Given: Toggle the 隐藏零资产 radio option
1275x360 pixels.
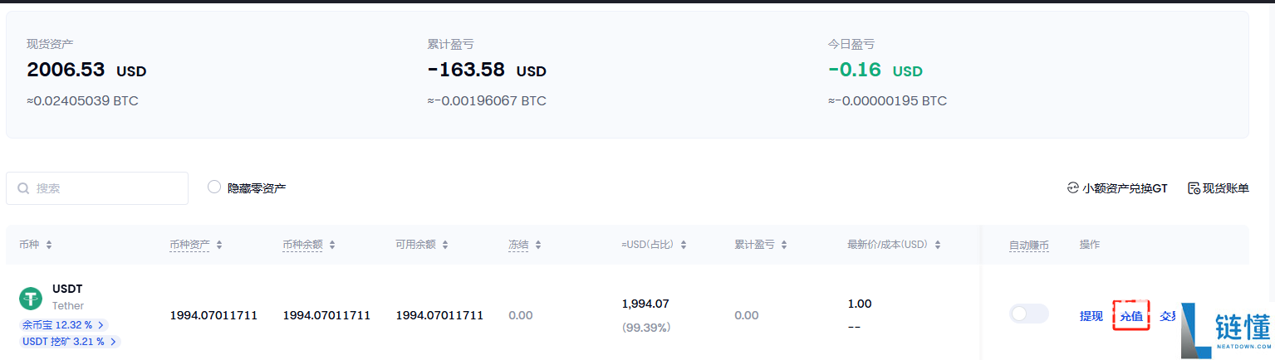Looking at the screenshot, I should point(214,187).
